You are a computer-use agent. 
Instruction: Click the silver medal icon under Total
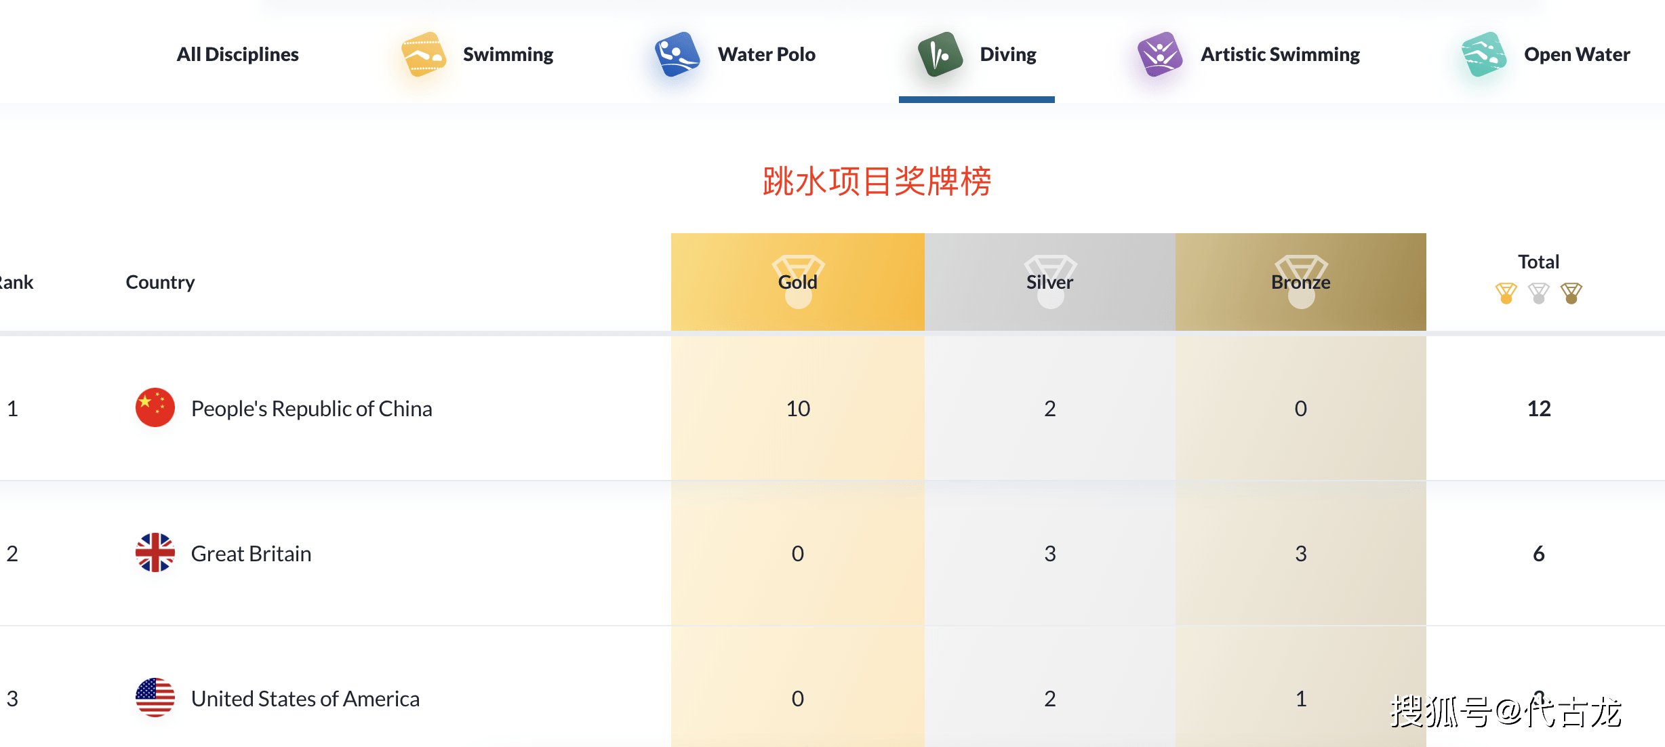[1539, 294]
